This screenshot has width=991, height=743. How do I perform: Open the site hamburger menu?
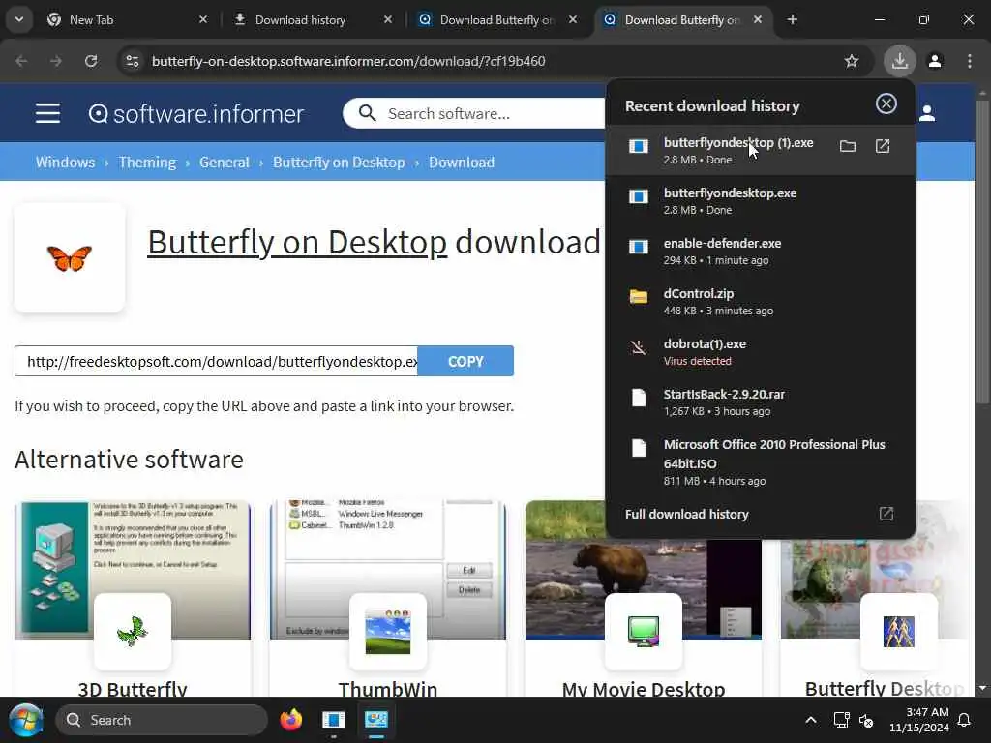pos(48,114)
